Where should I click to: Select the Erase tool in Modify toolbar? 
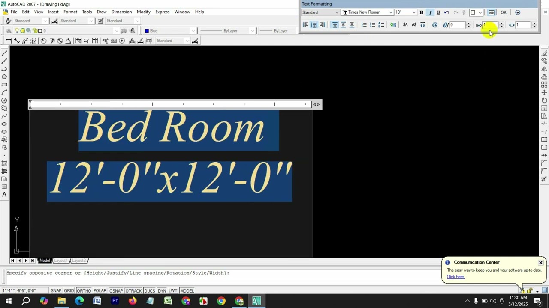[544, 53]
